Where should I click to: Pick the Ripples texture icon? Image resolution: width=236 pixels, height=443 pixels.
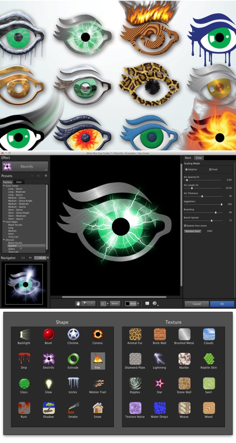click(135, 383)
